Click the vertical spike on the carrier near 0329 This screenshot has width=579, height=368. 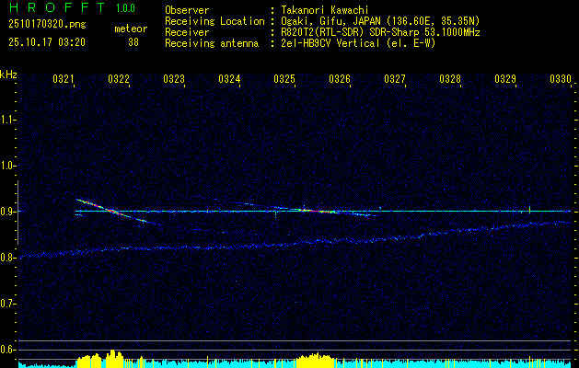[530, 210]
